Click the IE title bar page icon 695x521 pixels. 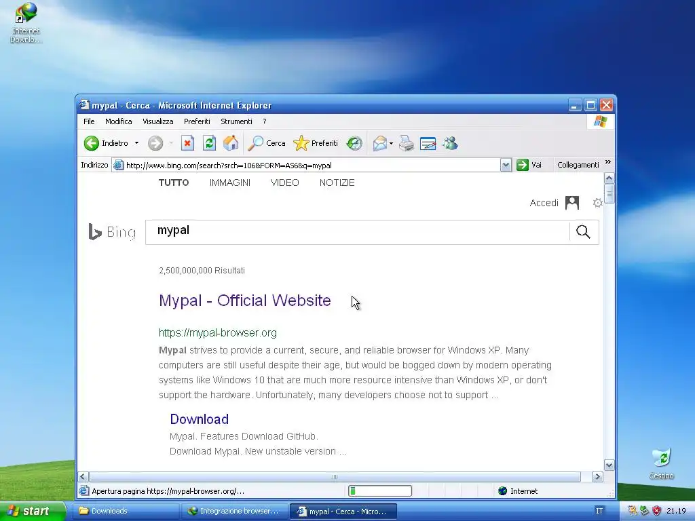(84, 105)
